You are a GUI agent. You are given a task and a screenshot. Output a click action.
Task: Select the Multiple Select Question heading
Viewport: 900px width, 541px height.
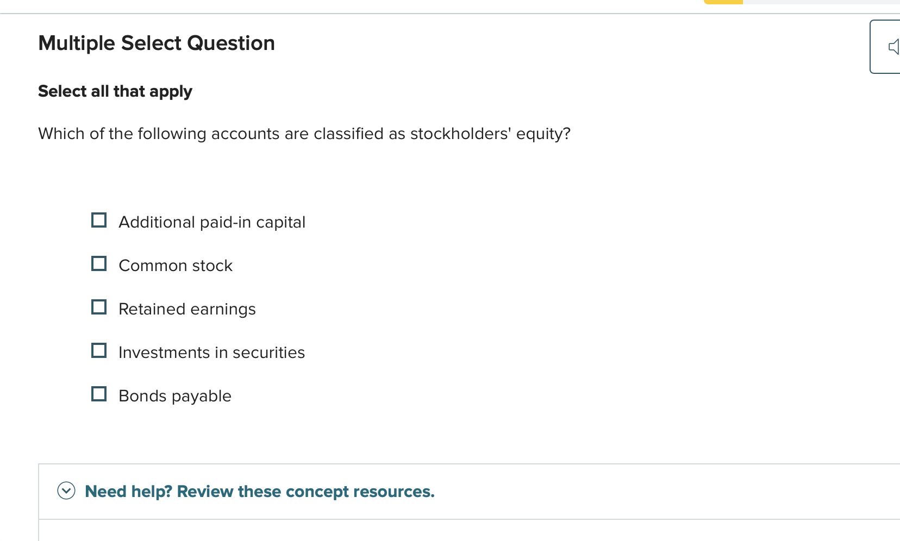coord(156,43)
